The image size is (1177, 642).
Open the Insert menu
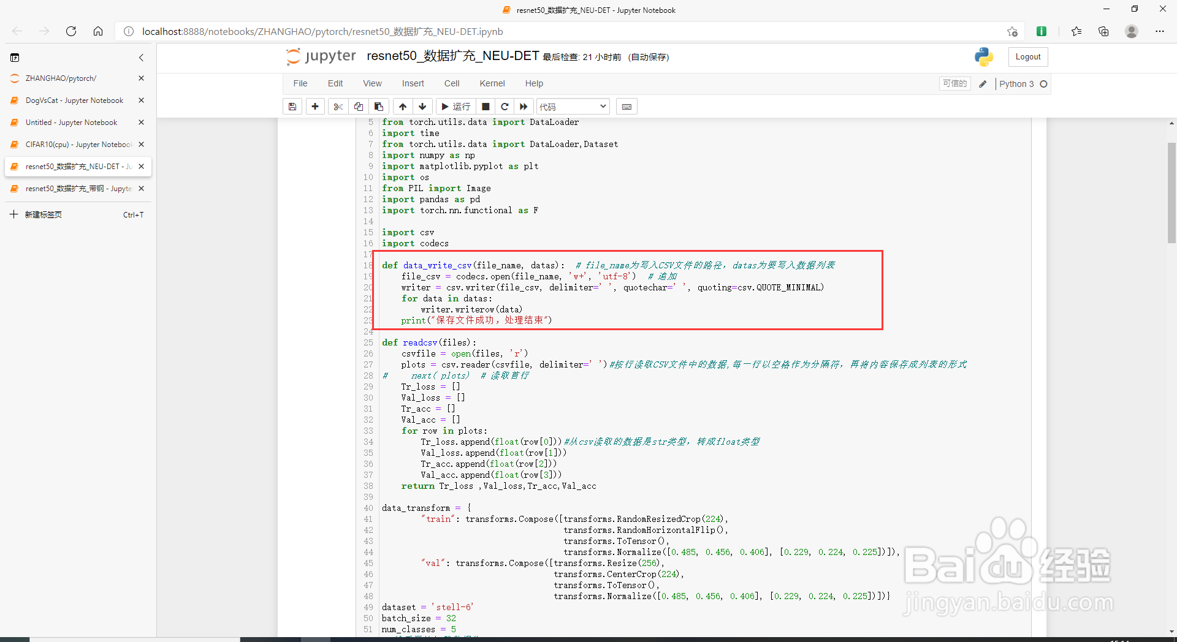[x=413, y=84]
